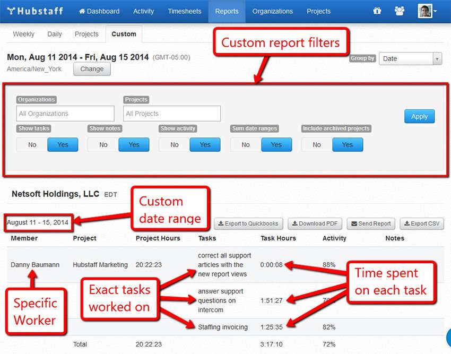The width and height of the screenshot is (451, 354).
Task: Apply the custom report filters
Action: (x=419, y=116)
